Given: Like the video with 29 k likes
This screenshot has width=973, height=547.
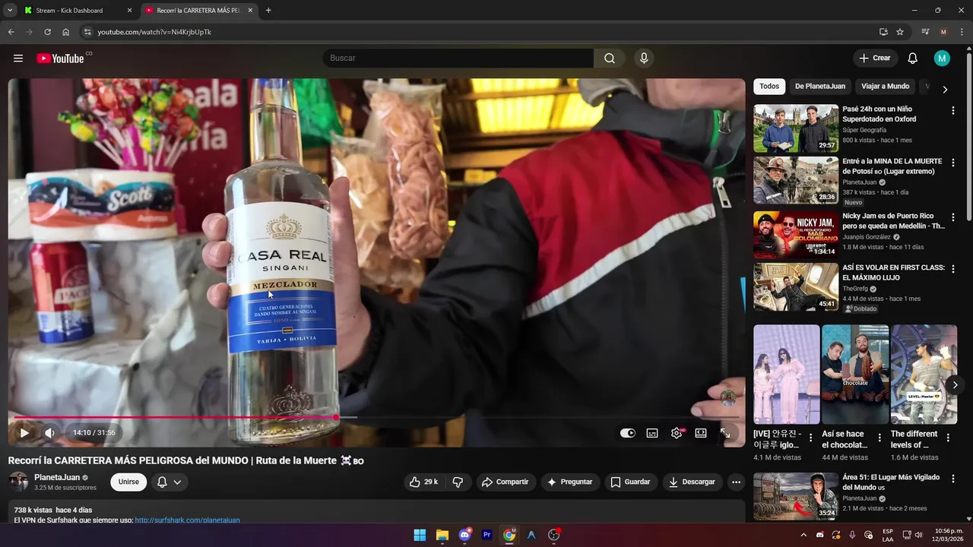Looking at the screenshot, I should 423,482.
